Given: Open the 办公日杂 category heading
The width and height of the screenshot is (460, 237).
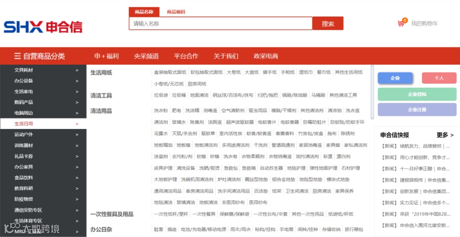Looking at the screenshot, I should pyautogui.click(x=101, y=229).
